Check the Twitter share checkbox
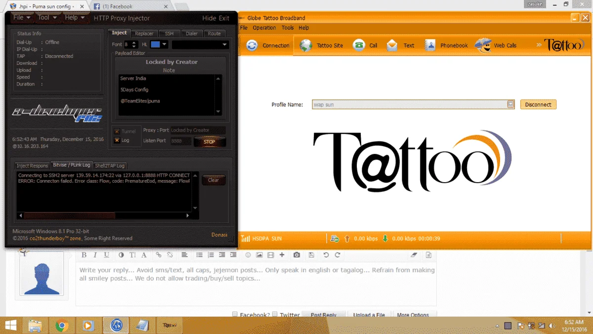Viewport: 593px width, 334px height. coord(275,315)
